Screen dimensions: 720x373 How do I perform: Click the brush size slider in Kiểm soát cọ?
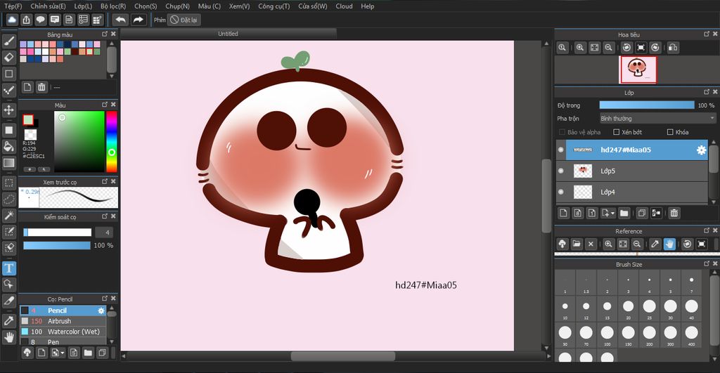pyautogui.click(x=57, y=232)
